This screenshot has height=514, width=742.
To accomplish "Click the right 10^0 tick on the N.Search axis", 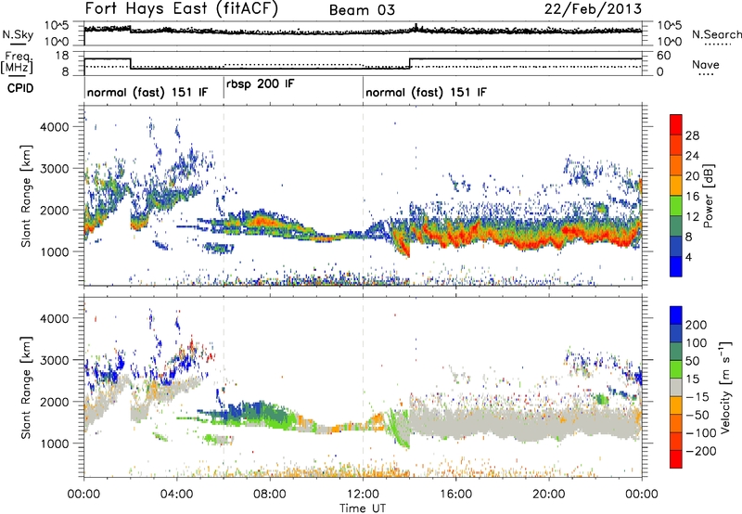I will point(669,42).
